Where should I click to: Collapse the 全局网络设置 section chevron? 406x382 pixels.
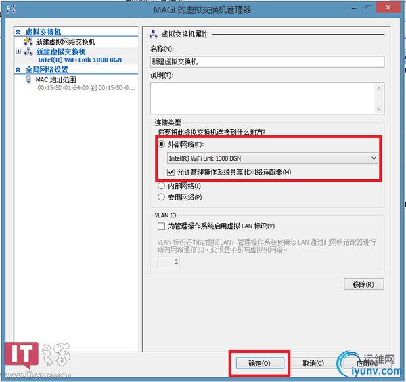(x=18, y=70)
